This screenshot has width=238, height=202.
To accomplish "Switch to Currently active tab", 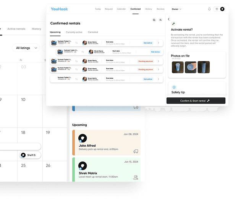I will [x=74, y=32].
